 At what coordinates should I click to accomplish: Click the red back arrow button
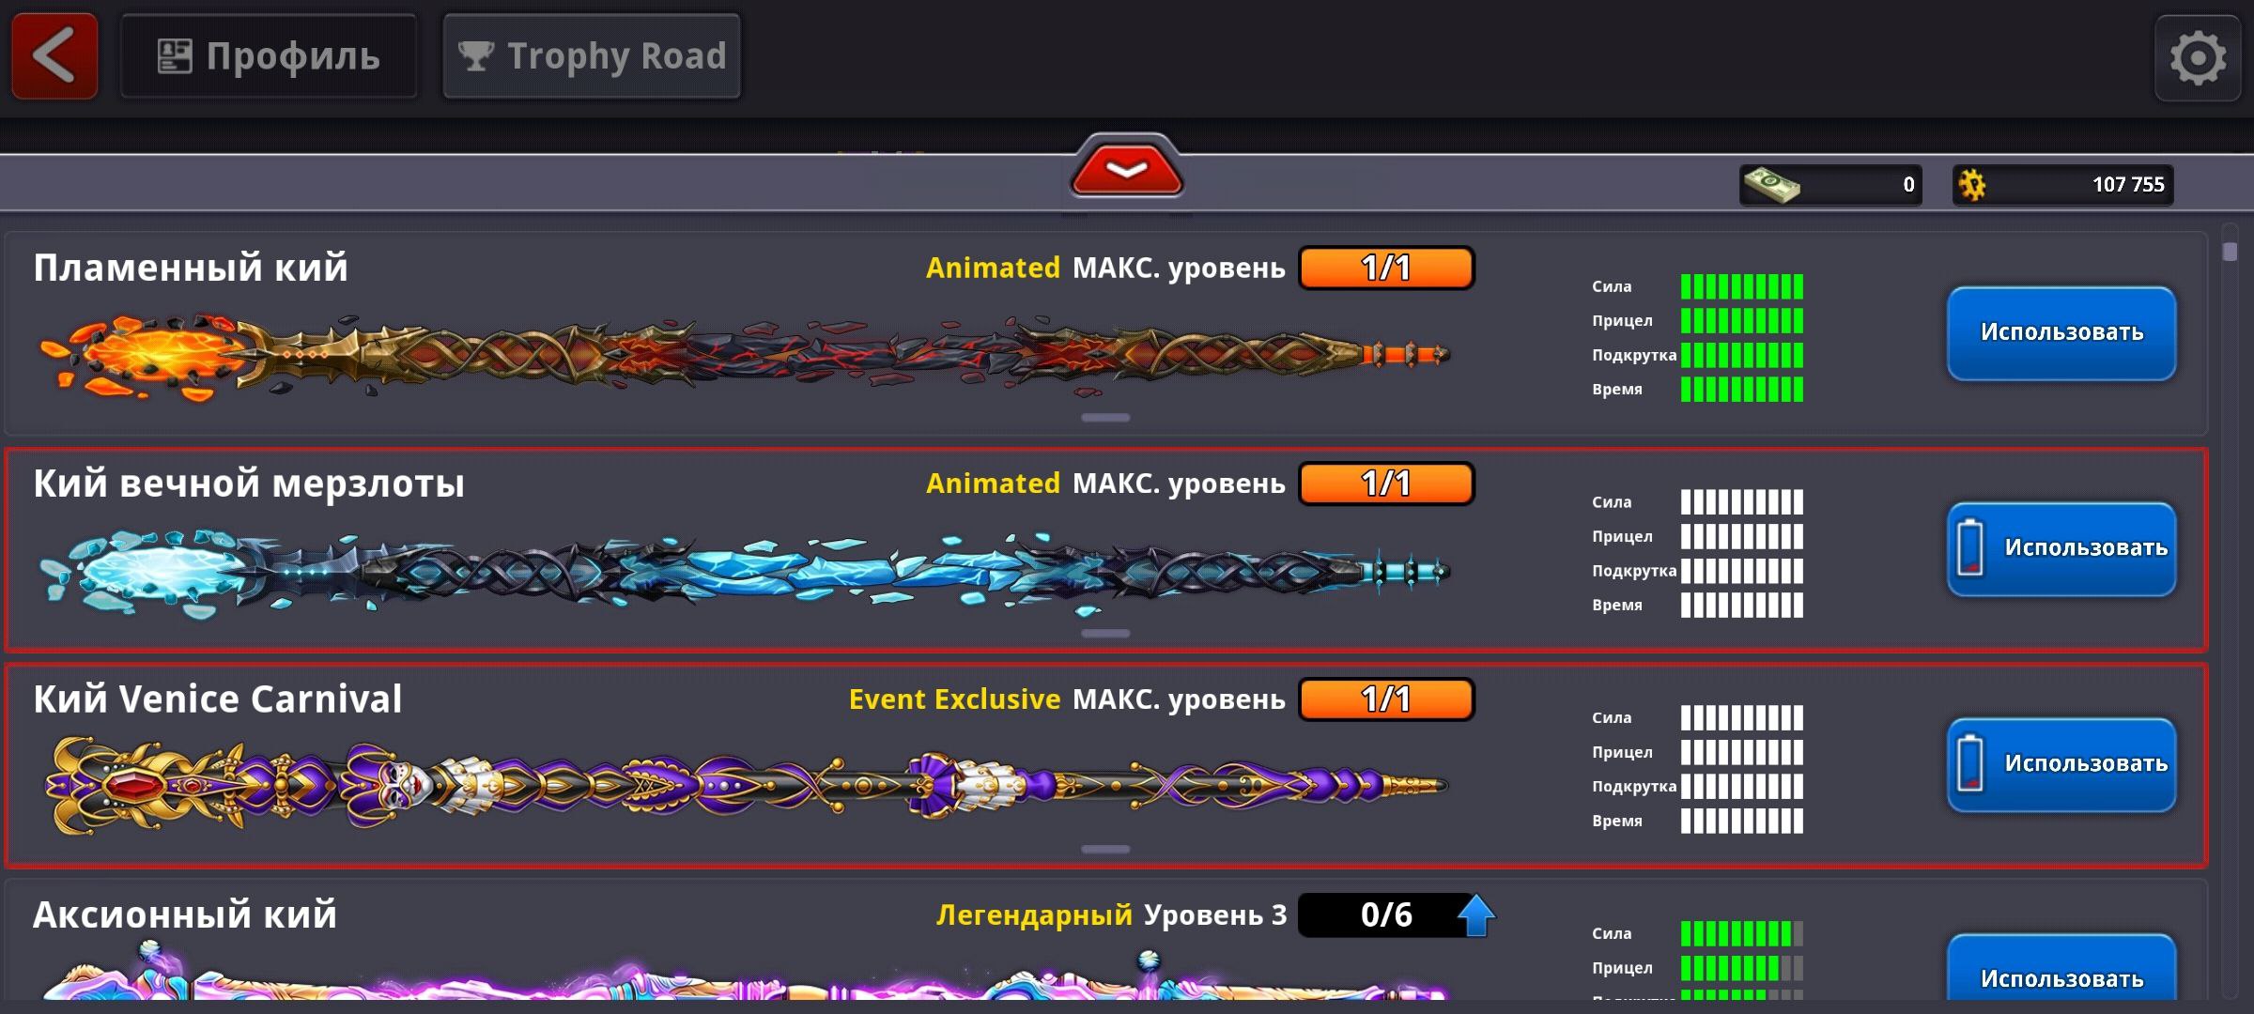[54, 56]
